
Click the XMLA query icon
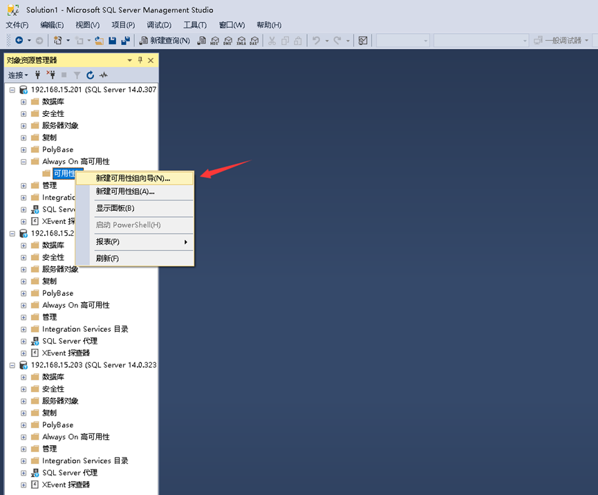(241, 40)
